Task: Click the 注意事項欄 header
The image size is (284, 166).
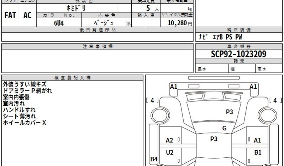Action: (98, 47)
